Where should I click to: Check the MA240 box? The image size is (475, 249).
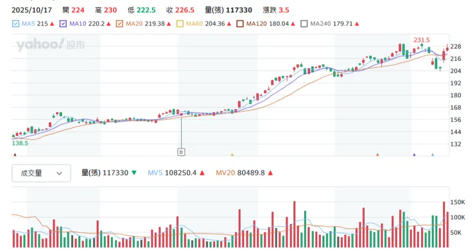304,24
